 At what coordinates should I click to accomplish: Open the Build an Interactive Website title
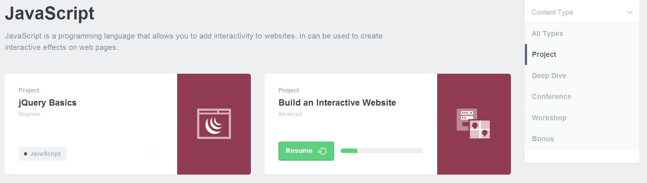pyautogui.click(x=337, y=103)
